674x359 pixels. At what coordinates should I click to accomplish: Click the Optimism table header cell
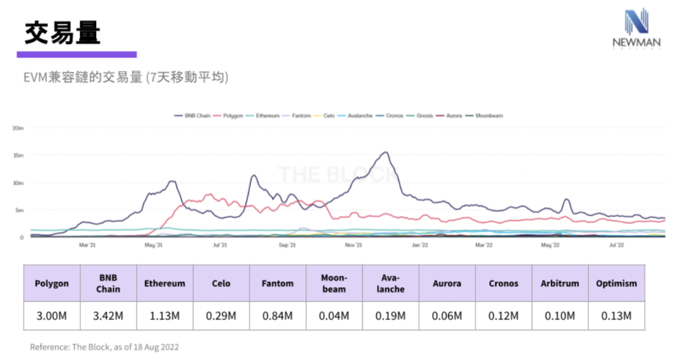pyautogui.click(x=616, y=283)
